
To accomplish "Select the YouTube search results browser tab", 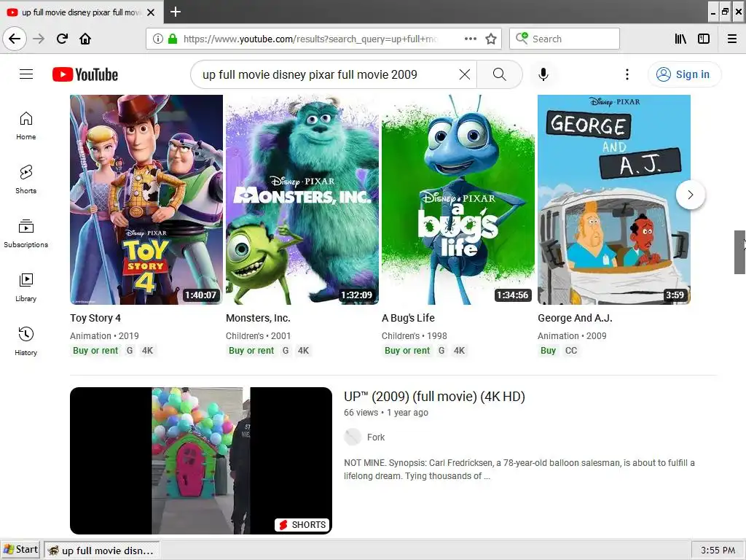I will pos(82,12).
